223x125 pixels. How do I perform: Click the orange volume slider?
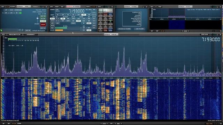[x=68, y=30]
